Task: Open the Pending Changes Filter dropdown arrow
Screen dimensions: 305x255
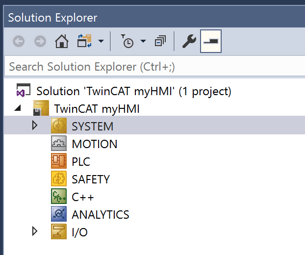Action: point(143,41)
